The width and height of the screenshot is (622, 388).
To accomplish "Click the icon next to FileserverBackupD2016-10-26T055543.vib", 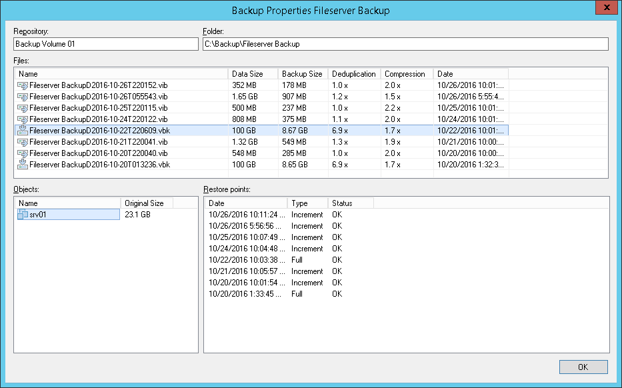I will pos(23,96).
